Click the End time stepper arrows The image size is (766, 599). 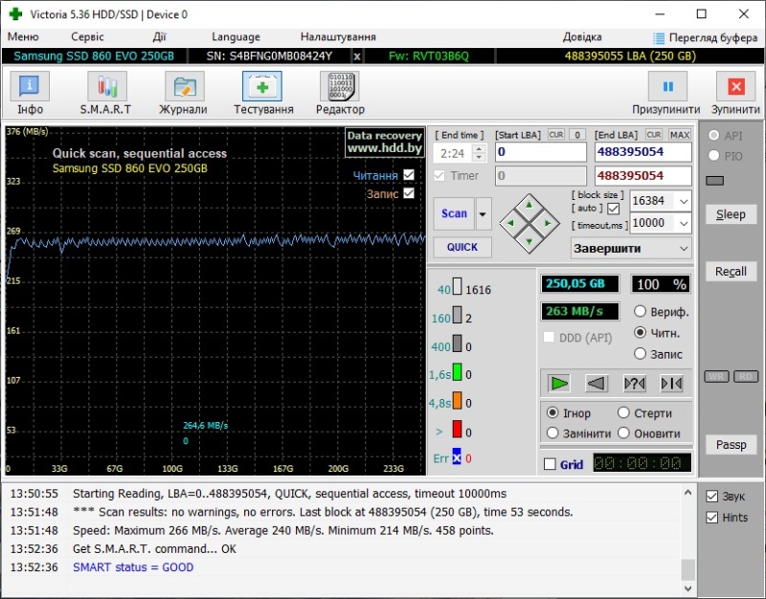pyautogui.click(x=480, y=153)
